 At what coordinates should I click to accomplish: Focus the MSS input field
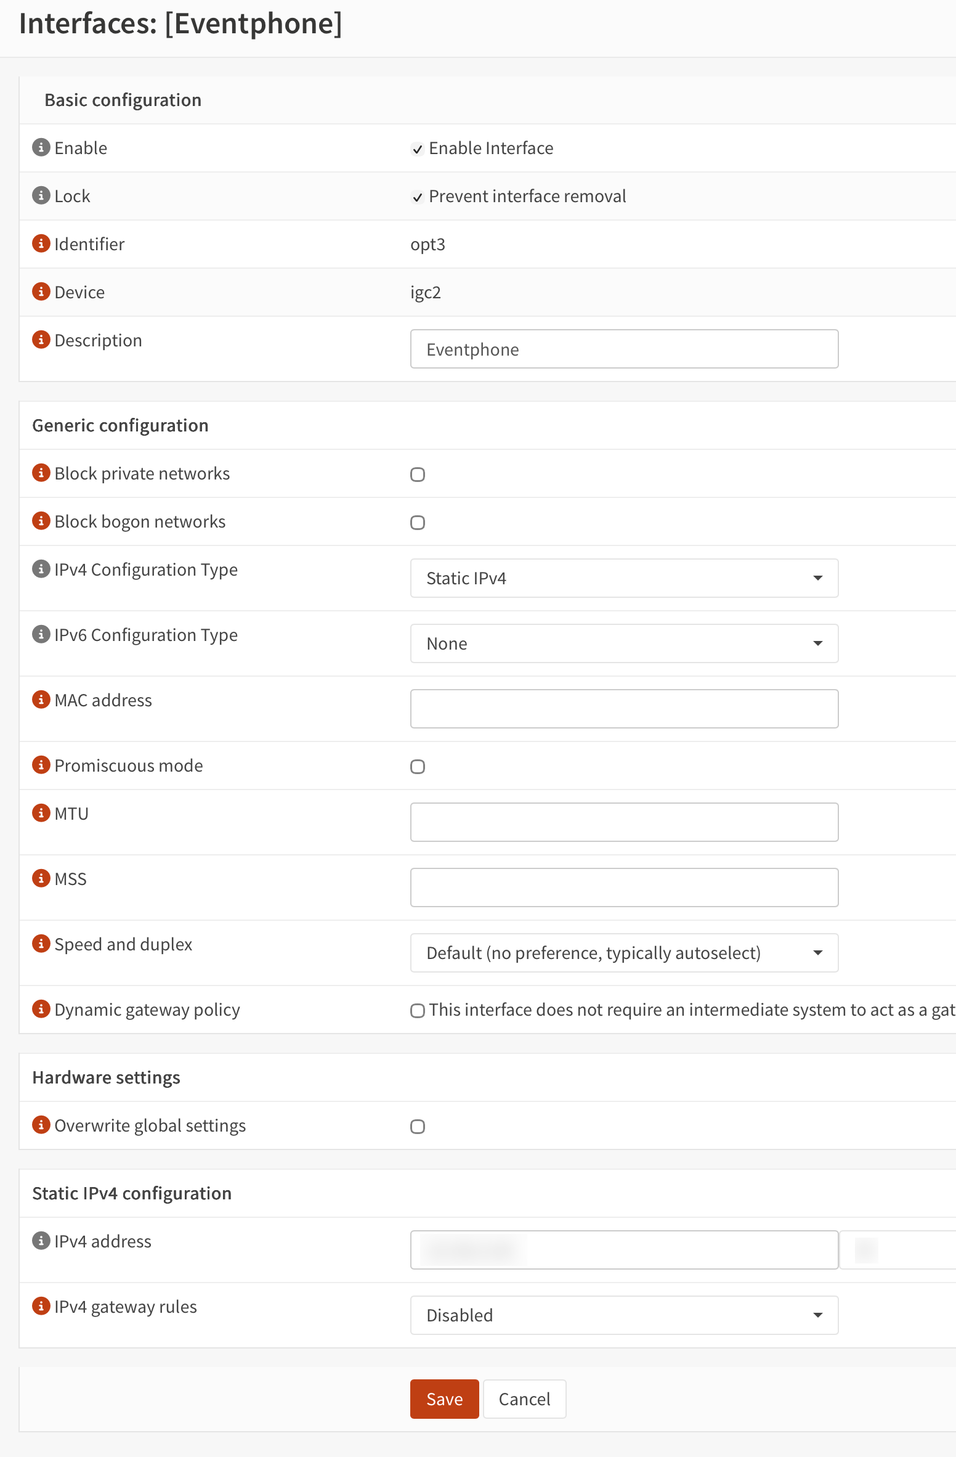[x=624, y=888]
